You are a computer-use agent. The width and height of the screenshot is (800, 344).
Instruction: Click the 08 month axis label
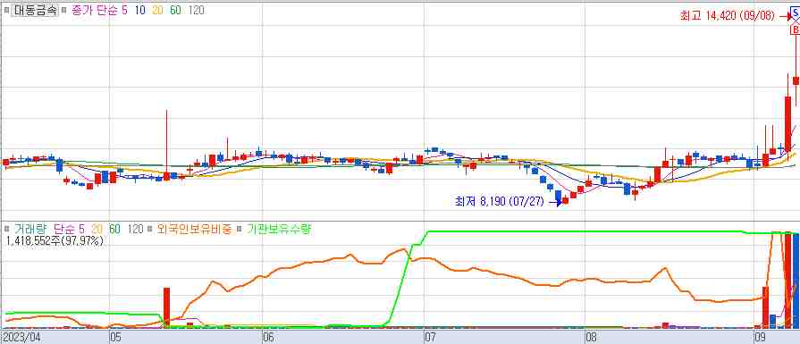click(x=592, y=338)
